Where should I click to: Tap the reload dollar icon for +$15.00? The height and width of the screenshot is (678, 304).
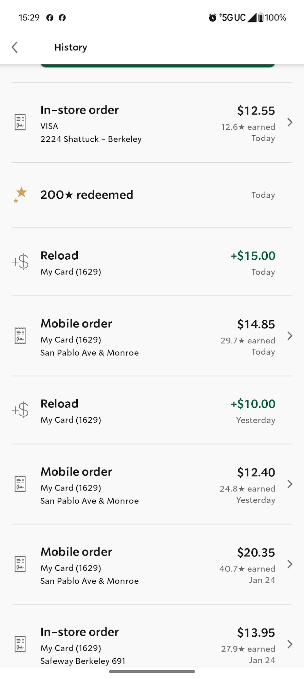coord(20,262)
